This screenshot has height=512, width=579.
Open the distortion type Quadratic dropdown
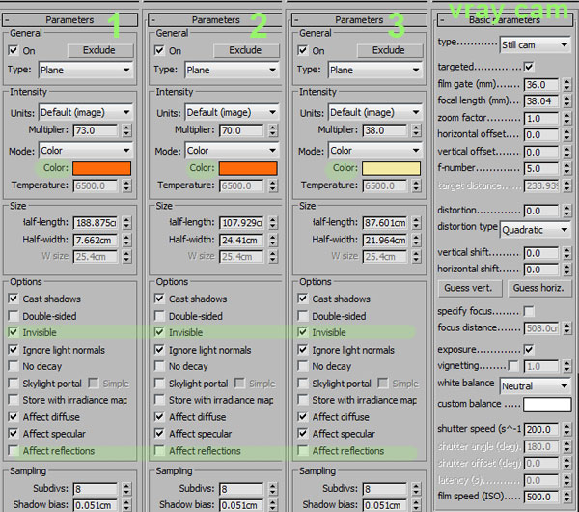535,230
